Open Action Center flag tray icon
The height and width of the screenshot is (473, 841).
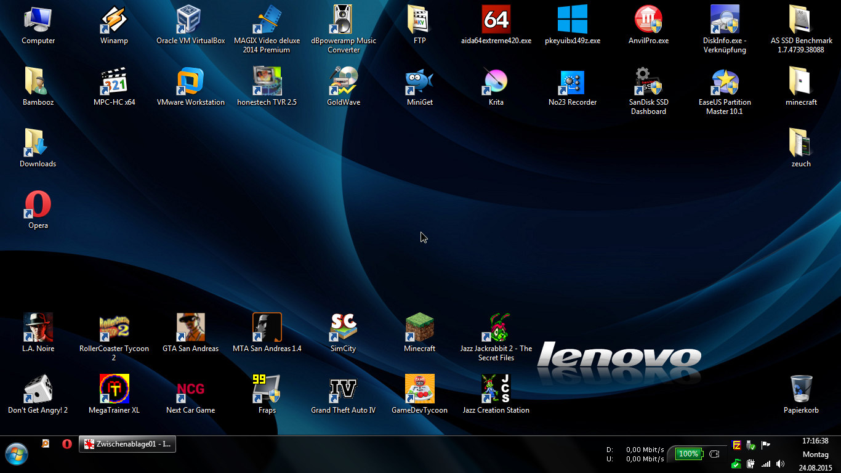(766, 445)
